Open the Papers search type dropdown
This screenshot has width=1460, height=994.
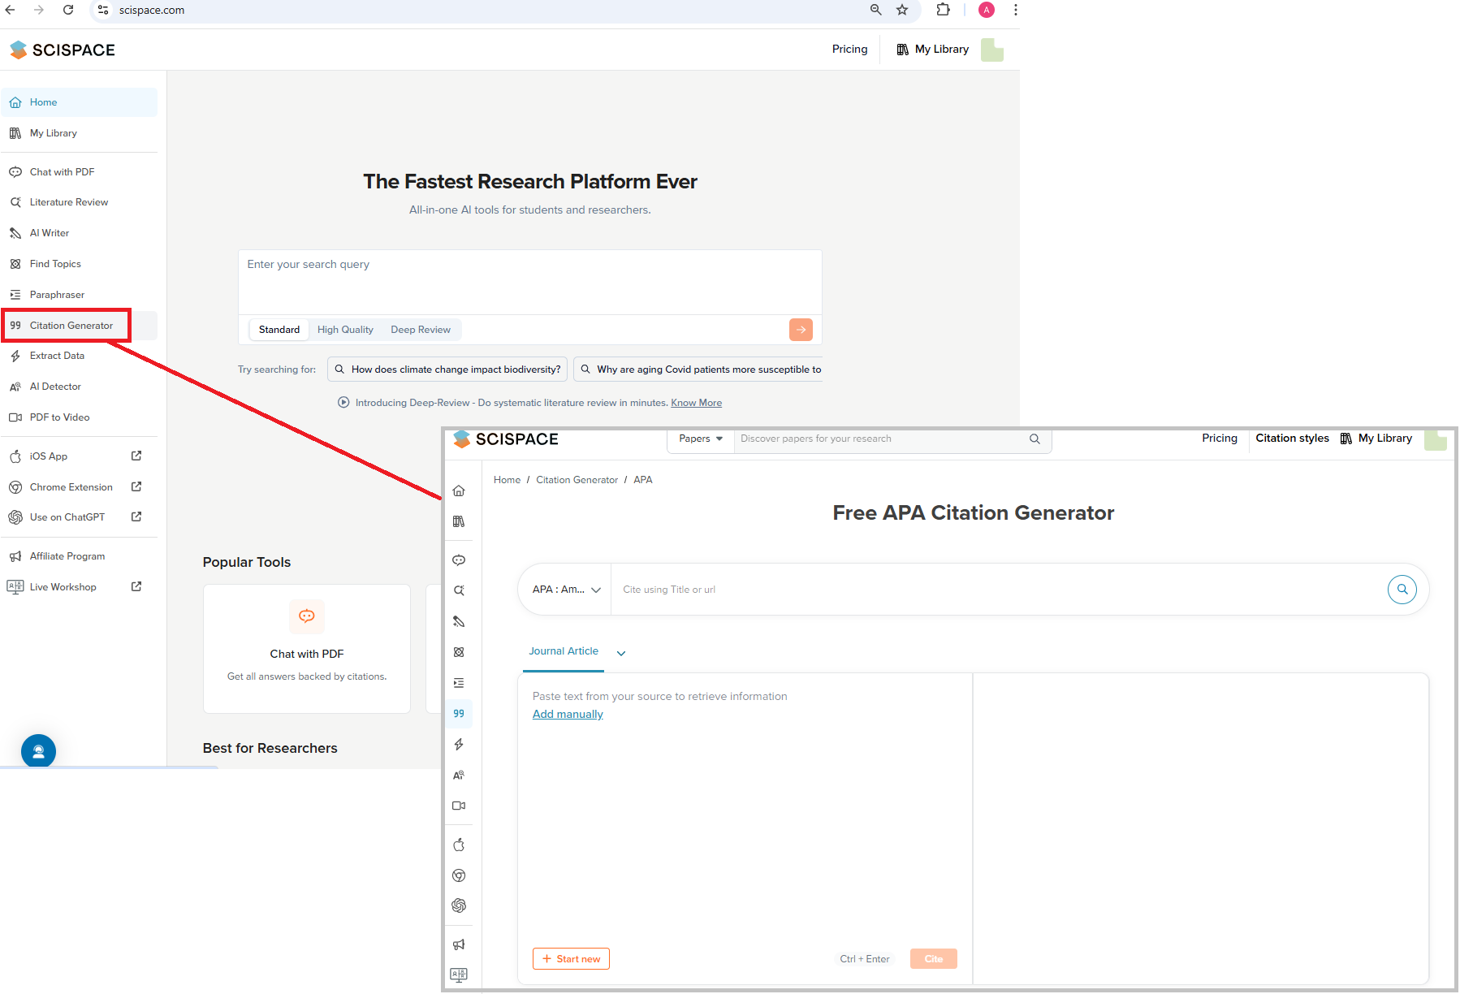coord(701,439)
